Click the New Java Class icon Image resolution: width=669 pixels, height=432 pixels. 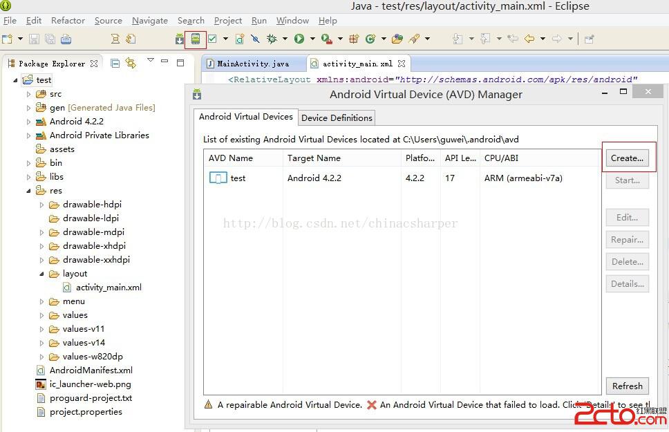coord(370,39)
